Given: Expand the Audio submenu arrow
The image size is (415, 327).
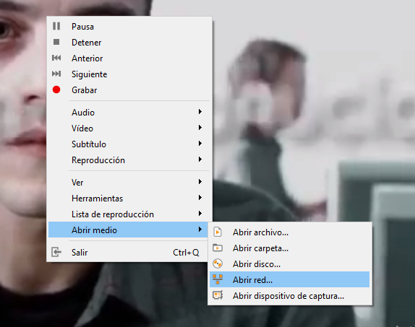Looking at the screenshot, I should click(x=200, y=112).
